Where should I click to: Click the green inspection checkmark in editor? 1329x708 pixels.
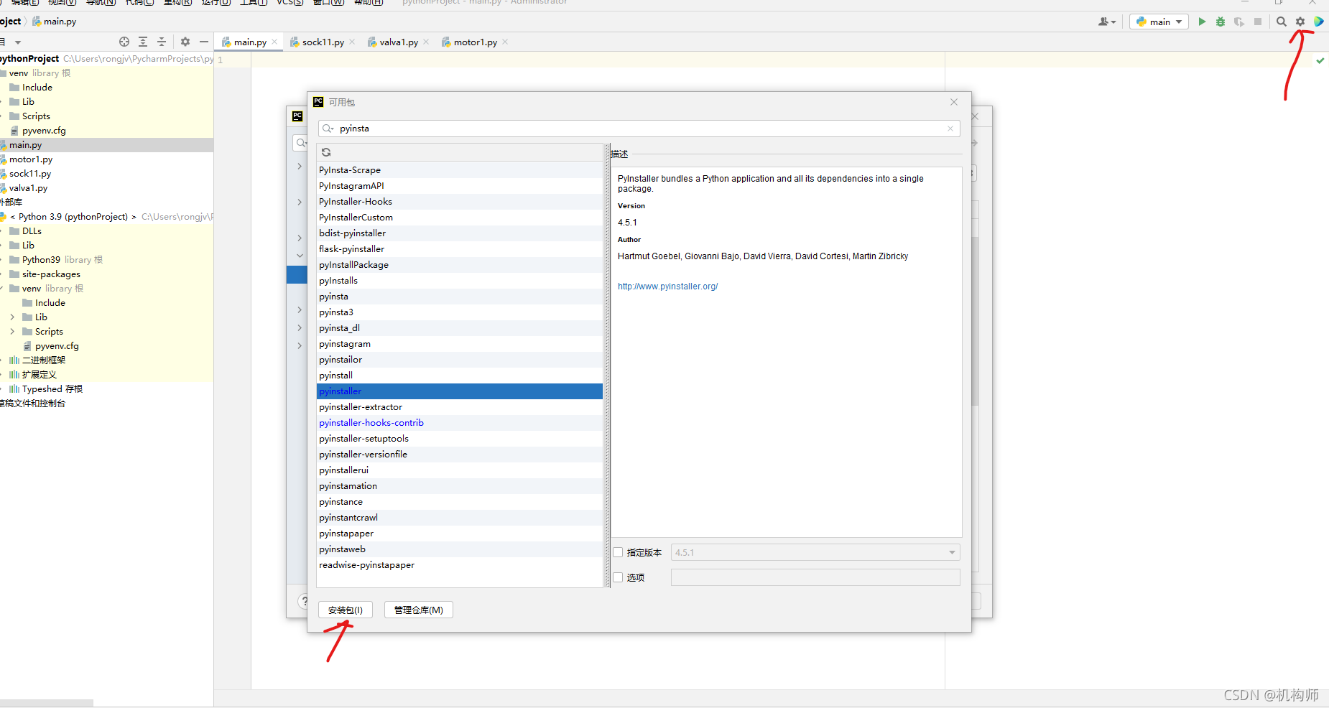point(1320,60)
